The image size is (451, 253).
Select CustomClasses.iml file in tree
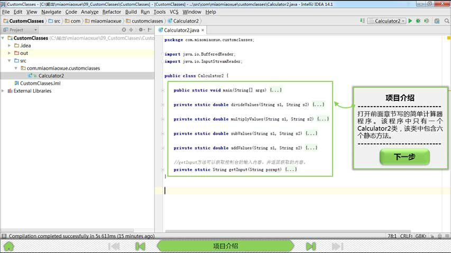40,83
